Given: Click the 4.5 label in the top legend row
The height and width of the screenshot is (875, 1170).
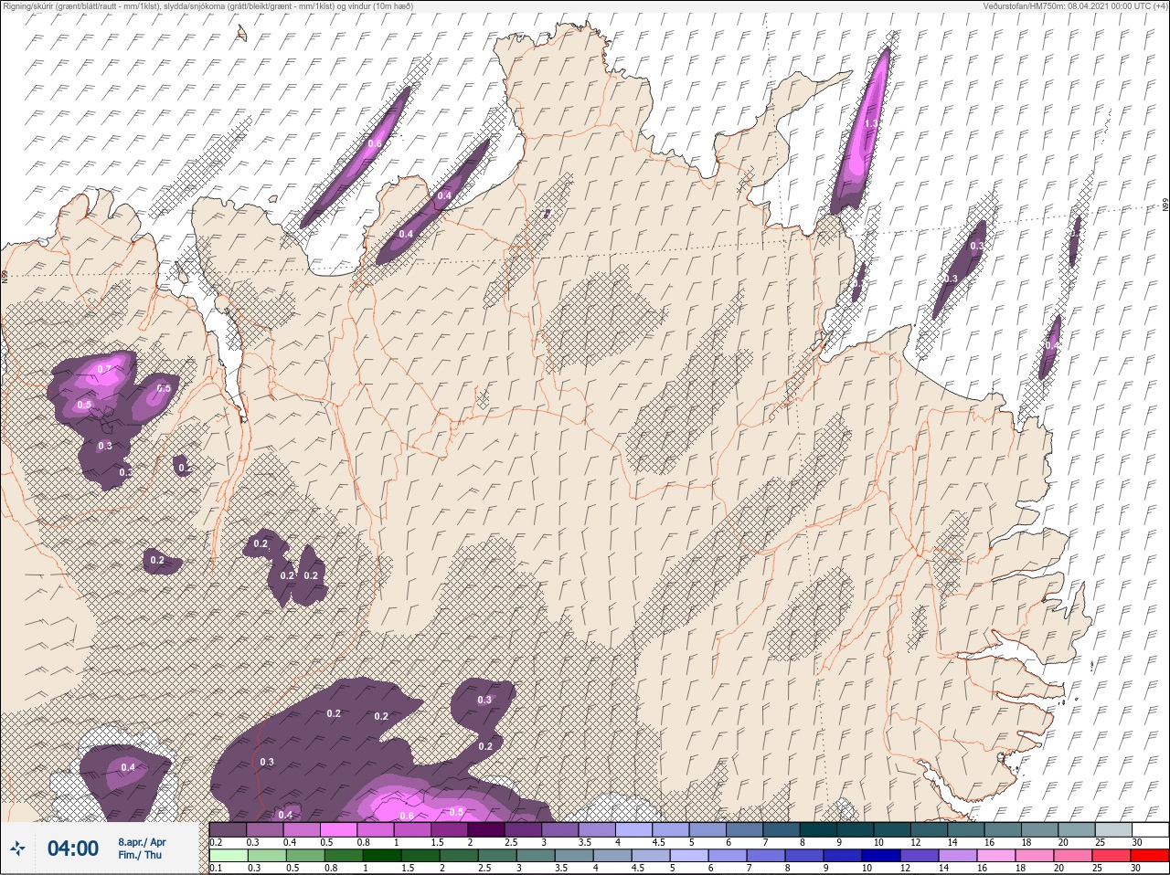Looking at the screenshot, I should pos(659,842).
